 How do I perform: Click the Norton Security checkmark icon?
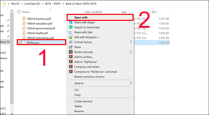click(x=71, y=52)
